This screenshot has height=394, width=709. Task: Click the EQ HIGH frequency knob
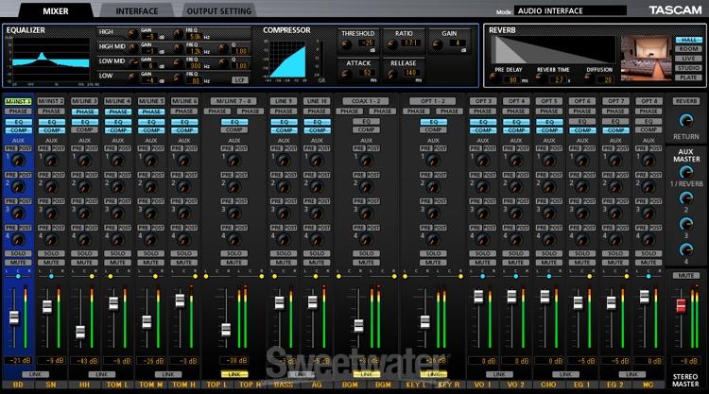click(x=178, y=34)
